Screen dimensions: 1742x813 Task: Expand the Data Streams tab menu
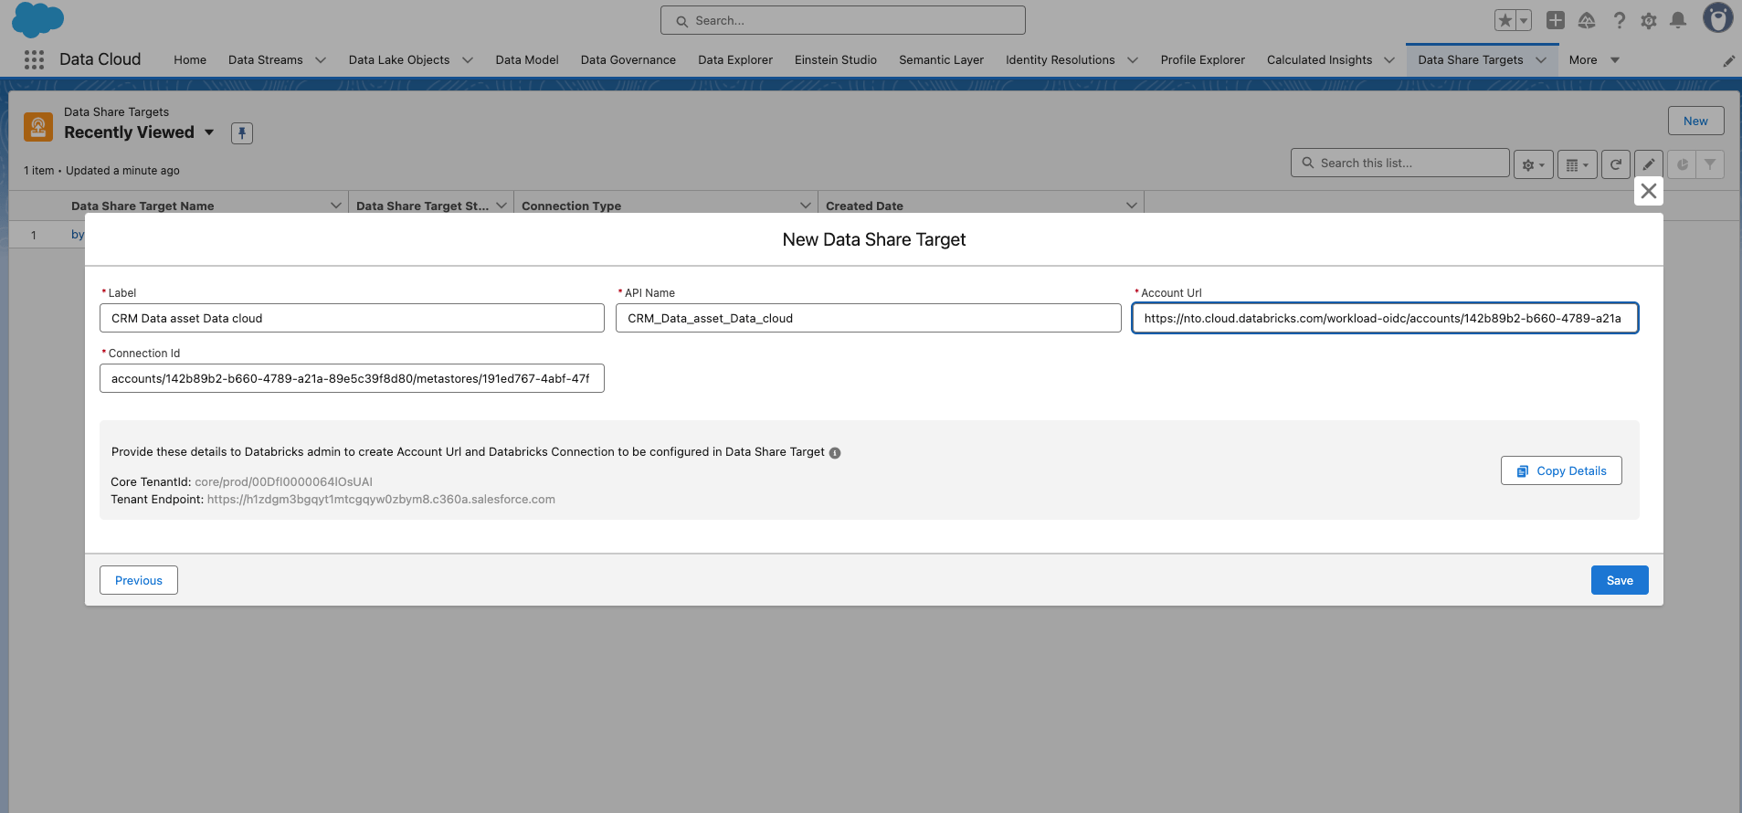pyautogui.click(x=321, y=60)
